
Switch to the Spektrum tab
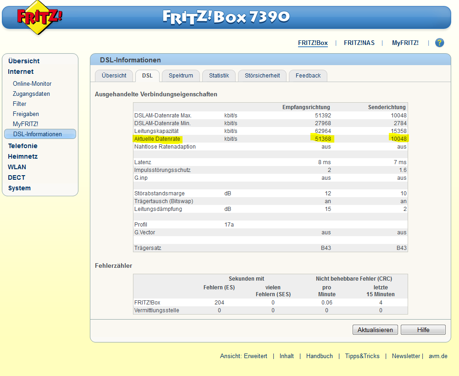[x=181, y=76]
